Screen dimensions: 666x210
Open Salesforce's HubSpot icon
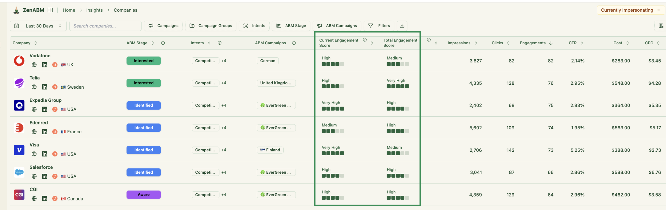(x=55, y=176)
